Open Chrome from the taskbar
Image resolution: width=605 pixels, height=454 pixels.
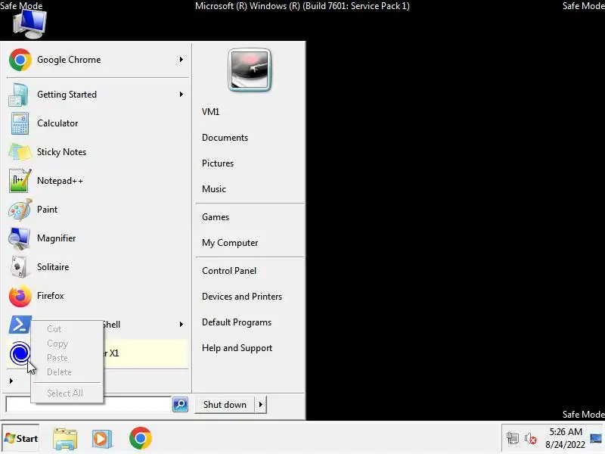point(141,438)
